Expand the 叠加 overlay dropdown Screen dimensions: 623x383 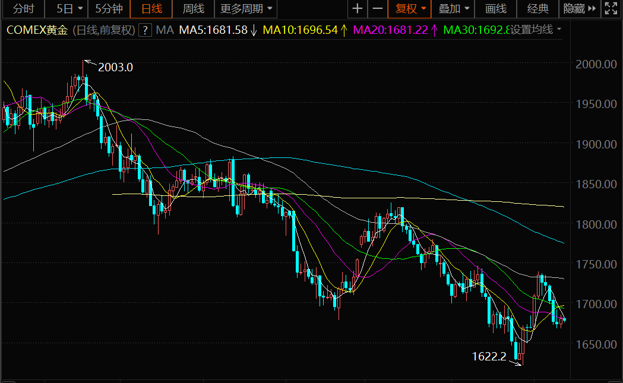pos(454,9)
